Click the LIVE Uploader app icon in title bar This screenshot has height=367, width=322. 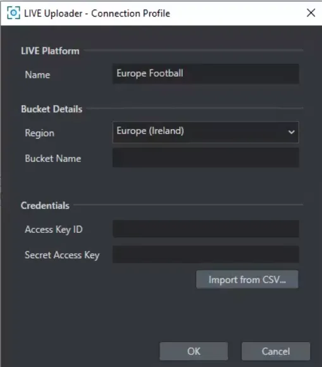(13, 13)
